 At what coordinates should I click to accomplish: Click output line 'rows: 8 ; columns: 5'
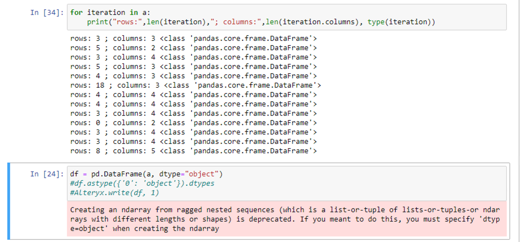point(193,151)
